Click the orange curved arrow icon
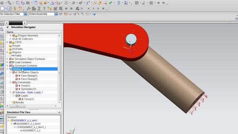This screenshot has height=134, width=238. click(20, 9)
